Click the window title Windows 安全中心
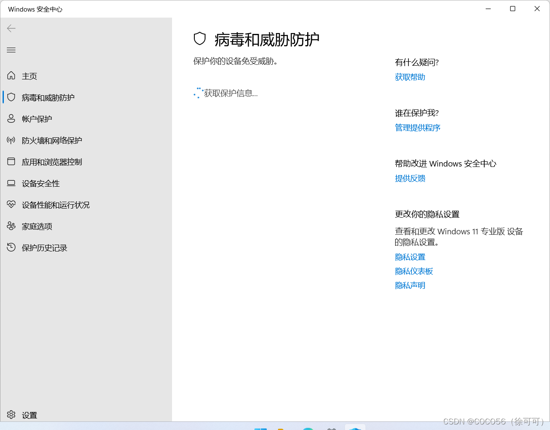Viewport: 550px width, 430px height. (x=35, y=9)
